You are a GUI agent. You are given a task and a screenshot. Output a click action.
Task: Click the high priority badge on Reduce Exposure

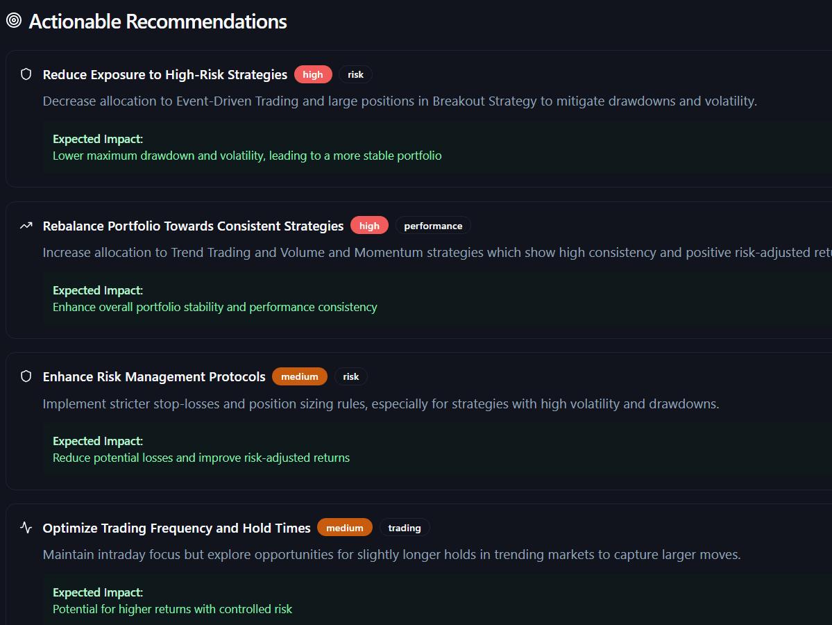click(x=313, y=74)
